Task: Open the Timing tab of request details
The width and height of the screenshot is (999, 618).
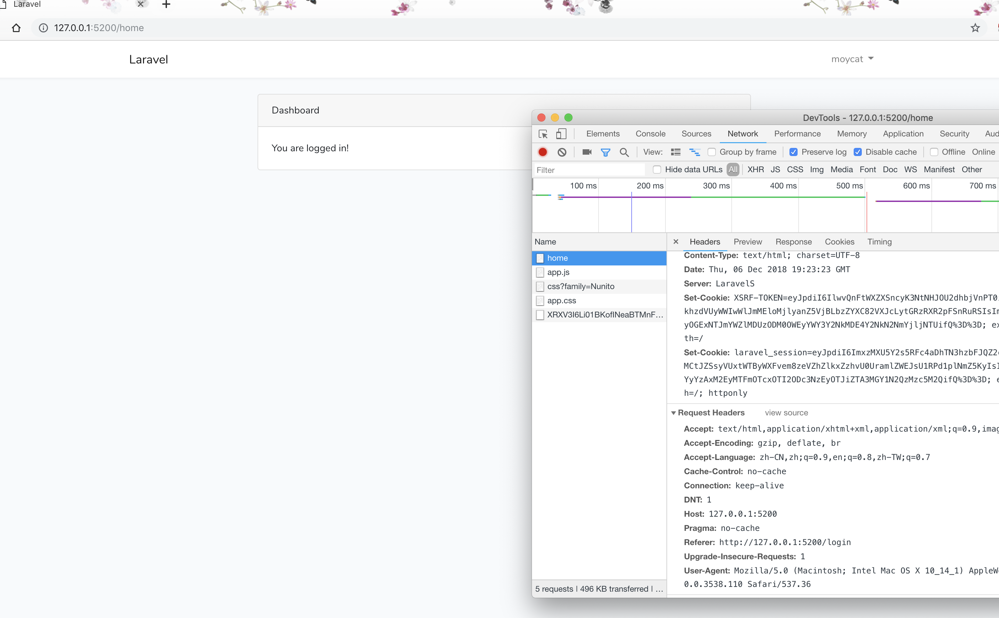Action: [879, 241]
